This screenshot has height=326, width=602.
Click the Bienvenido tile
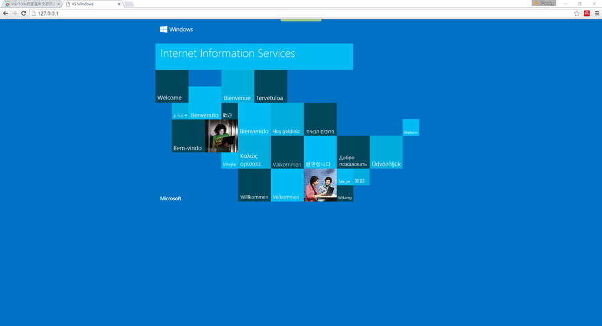(254, 119)
